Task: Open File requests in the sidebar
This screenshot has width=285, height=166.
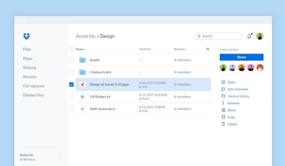Action: (x=34, y=86)
